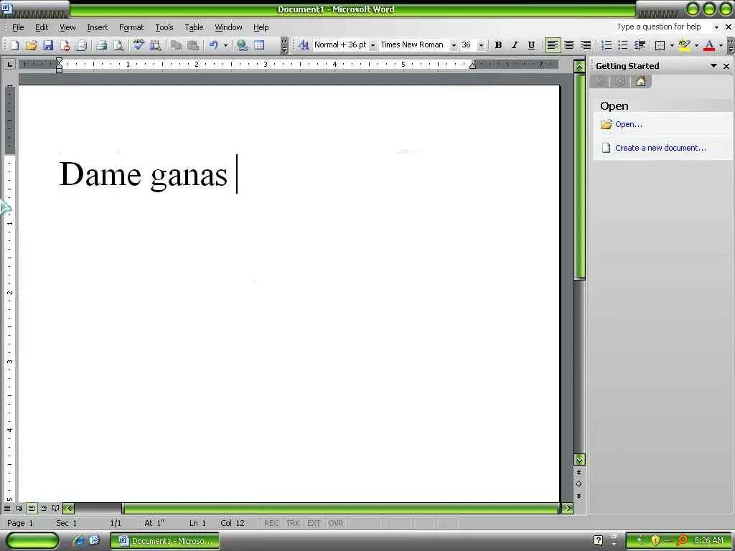Screen dimensions: 735x551
Task: Switch to Normal view at bottom left
Action: [7, 508]
